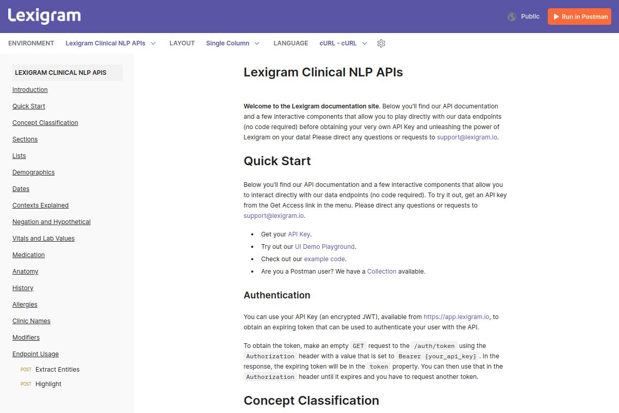Go to Introduction in sidebar

tap(30, 90)
